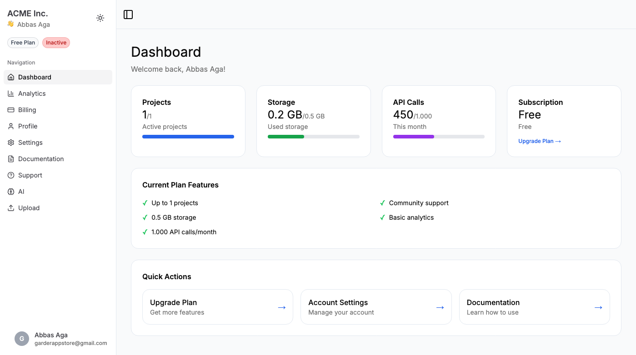636x355 pixels.
Task: Open the Upload section icon
Action: (10, 207)
